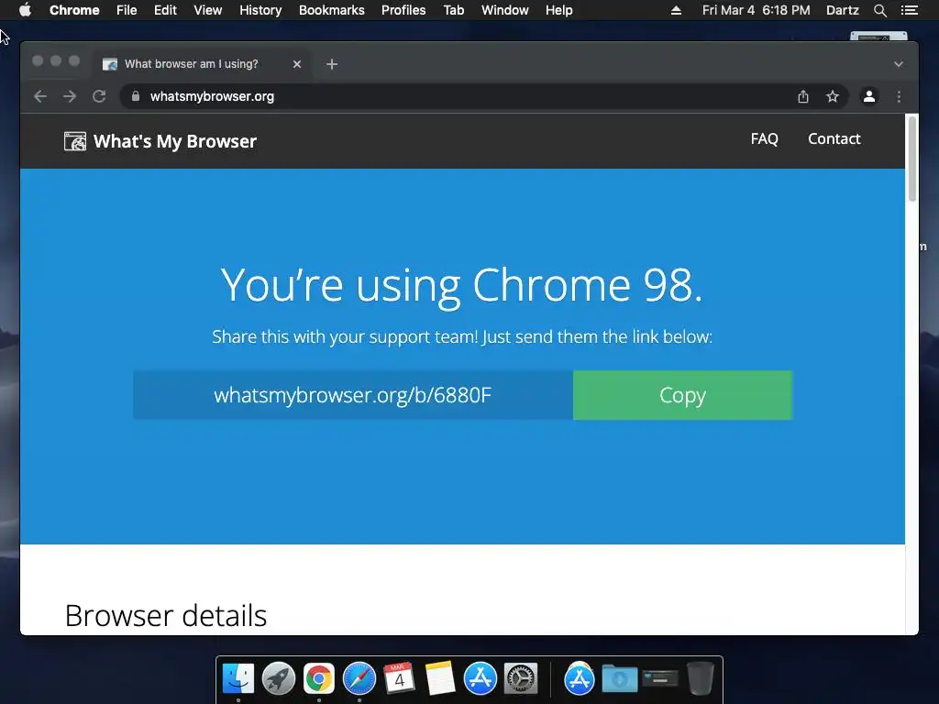The image size is (939, 704).
Task: Open a new tab with the plus button
Action: click(332, 64)
